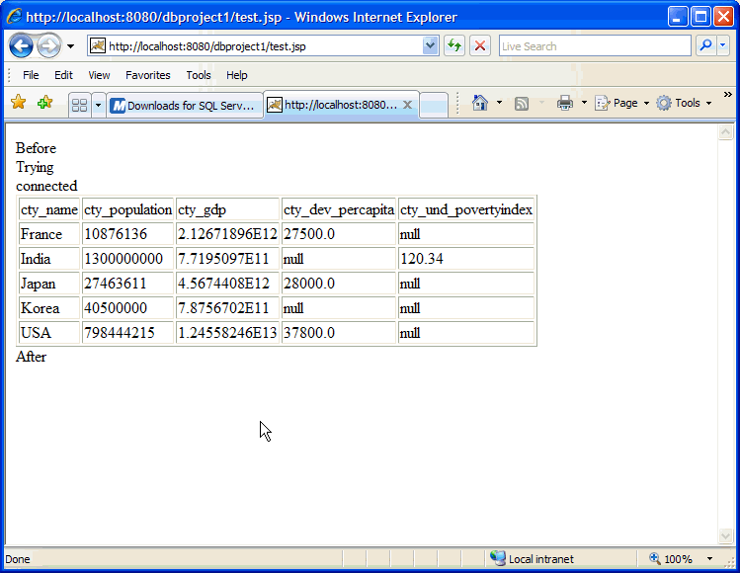
Task: Expand the zoom level 100% dropdown
Action: pos(709,559)
